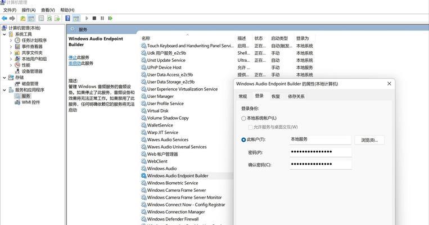The width and height of the screenshot is (429, 225).
Task: Collapse the 服务和应用程序 tree node
Action: pos(4,90)
